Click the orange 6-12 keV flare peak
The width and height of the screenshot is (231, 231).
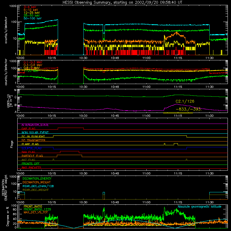pos(177,33)
